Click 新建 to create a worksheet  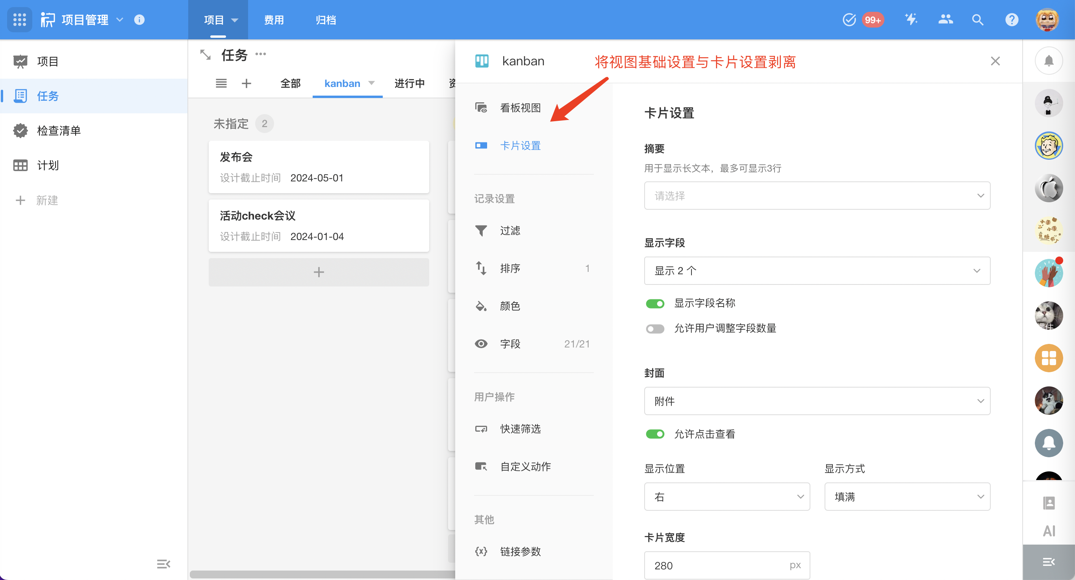[x=37, y=200]
